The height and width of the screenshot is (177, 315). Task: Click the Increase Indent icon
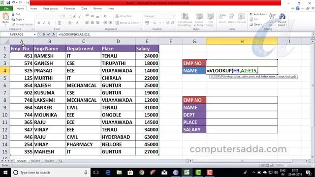click(x=110, y=23)
